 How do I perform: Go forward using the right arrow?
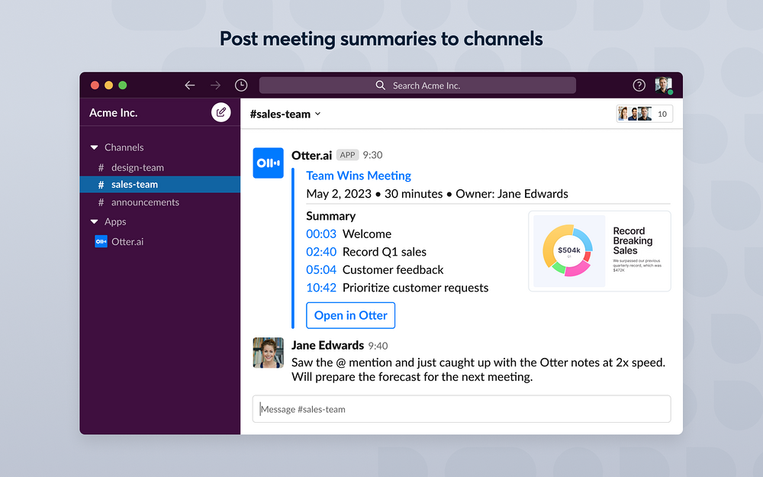pyautogui.click(x=215, y=85)
